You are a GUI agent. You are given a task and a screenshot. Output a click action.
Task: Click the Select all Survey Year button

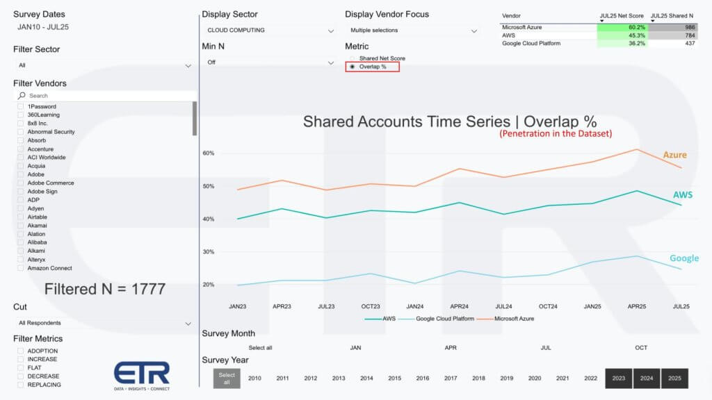tap(227, 378)
